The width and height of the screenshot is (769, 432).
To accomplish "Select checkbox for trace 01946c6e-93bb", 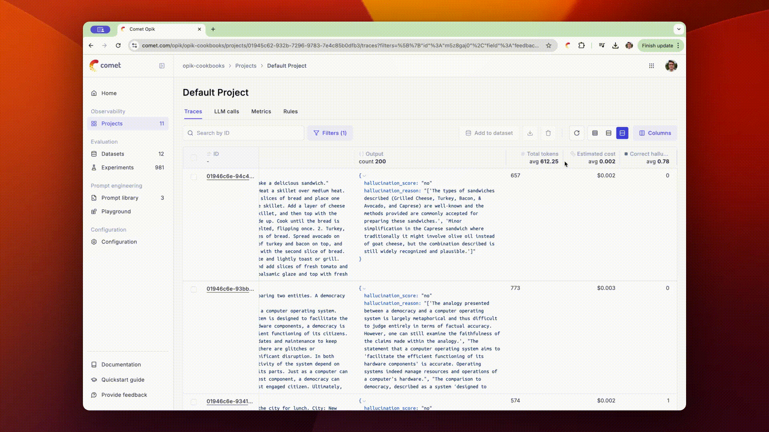I will tap(194, 289).
